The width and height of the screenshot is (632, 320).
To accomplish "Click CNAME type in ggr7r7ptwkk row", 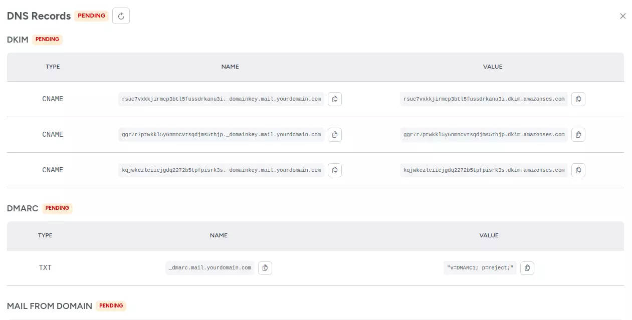I will tap(53, 135).
